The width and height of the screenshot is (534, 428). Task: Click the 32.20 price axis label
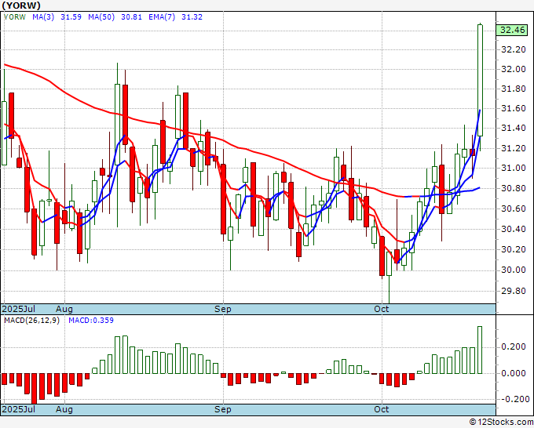click(514, 49)
